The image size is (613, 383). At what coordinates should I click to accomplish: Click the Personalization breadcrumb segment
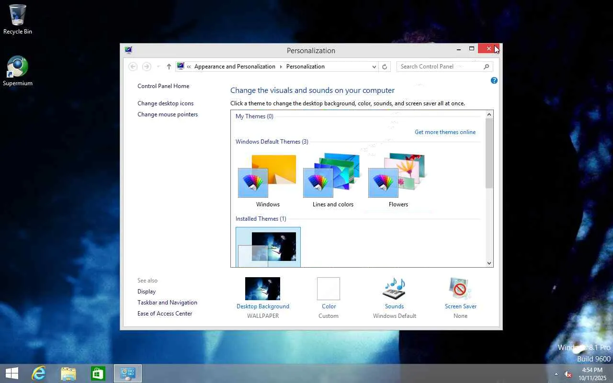coord(306,67)
